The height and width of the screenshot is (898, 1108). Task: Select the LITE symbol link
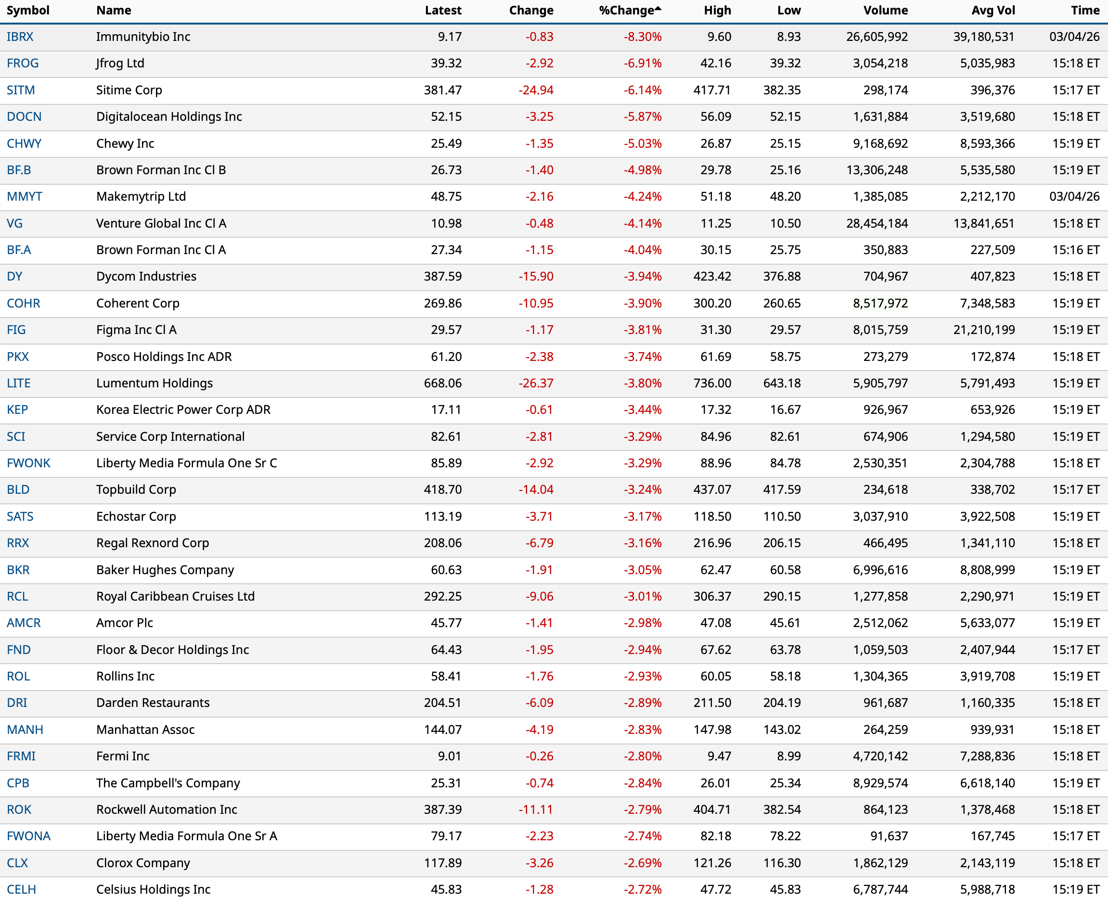[19, 383]
